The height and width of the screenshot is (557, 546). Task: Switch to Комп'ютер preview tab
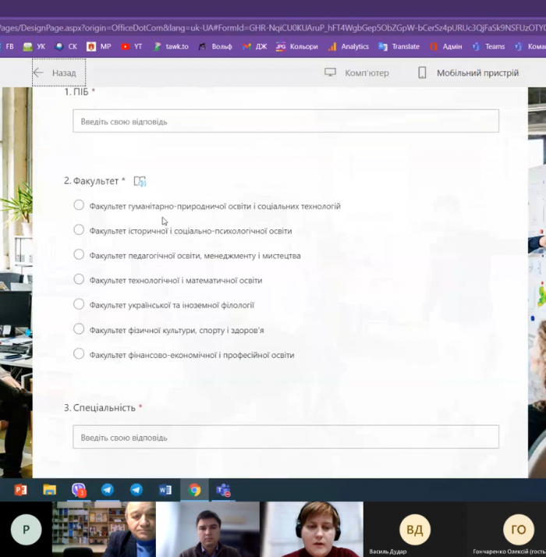pyautogui.click(x=356, y=73)
